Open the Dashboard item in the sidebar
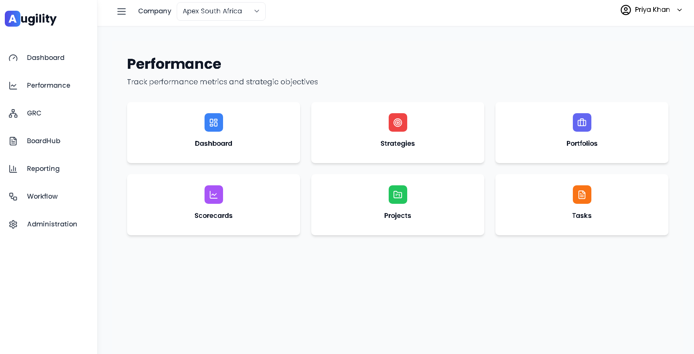This screenshot has height=354, width=694. pyautogui.click(x=46, y=58)
